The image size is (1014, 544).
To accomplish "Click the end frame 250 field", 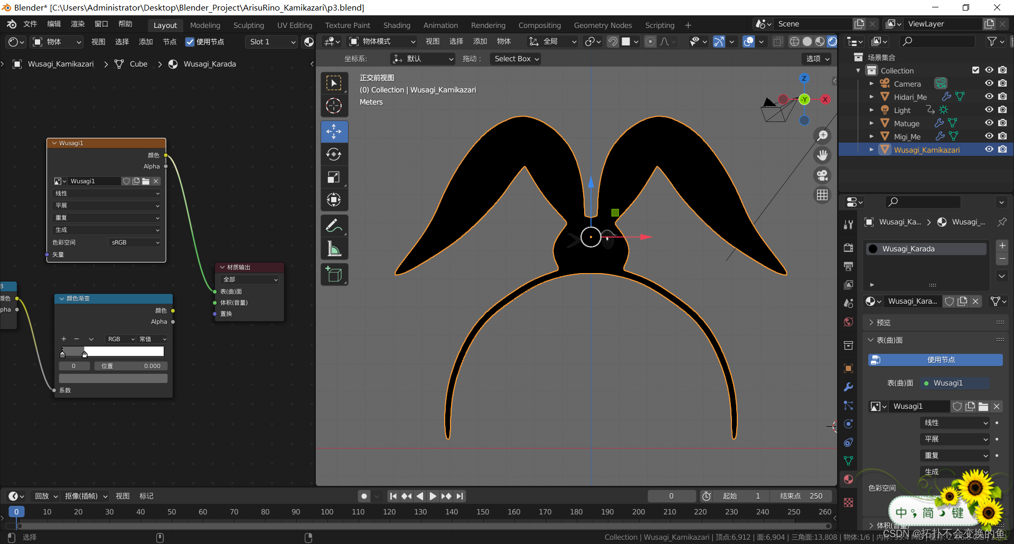I will pos(801,496).
